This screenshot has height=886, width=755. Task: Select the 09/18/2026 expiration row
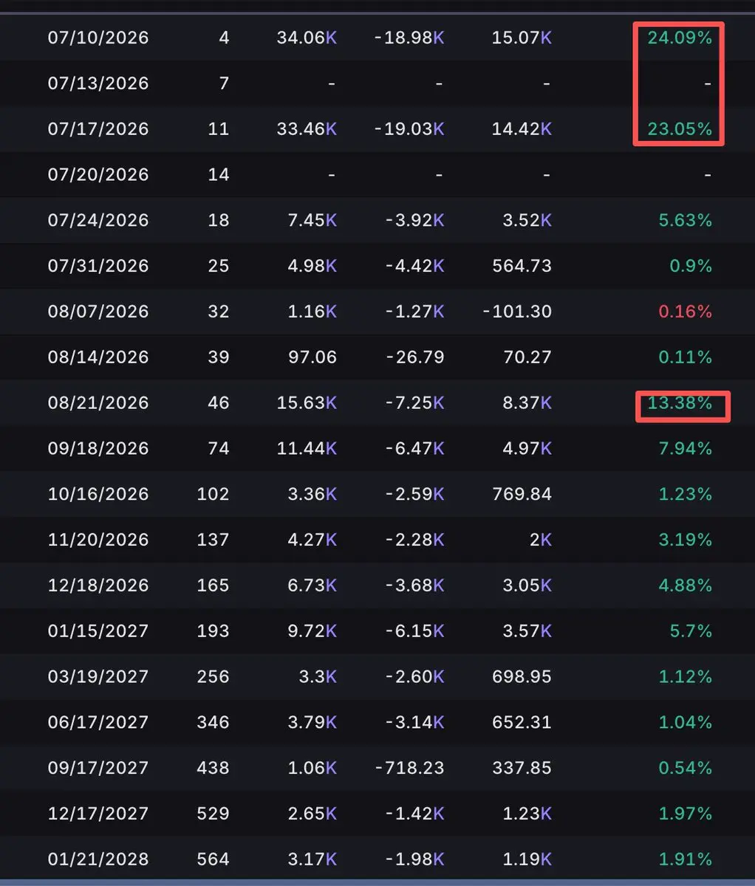[x=377, y=449]
